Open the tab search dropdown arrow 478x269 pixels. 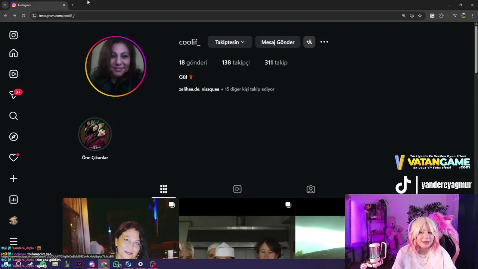[x=5, y=5]
